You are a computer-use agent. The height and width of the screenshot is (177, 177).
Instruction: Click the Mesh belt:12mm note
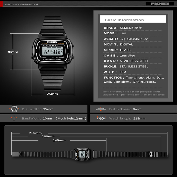click(x=71, y=119)
